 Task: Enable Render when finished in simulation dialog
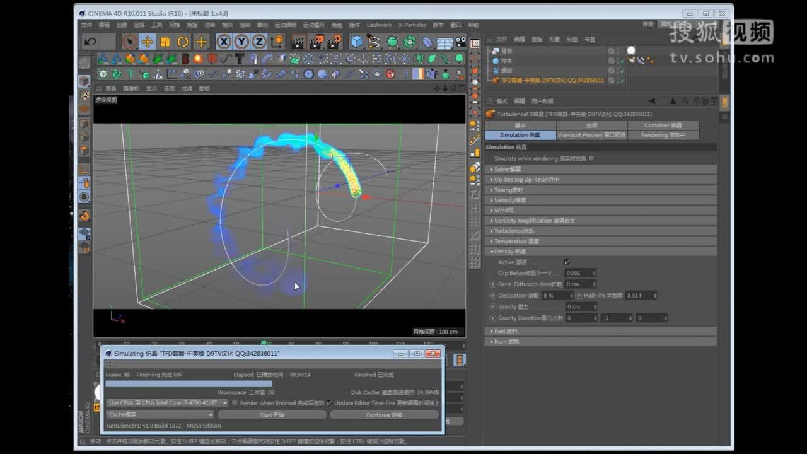[x=234, y=402]
